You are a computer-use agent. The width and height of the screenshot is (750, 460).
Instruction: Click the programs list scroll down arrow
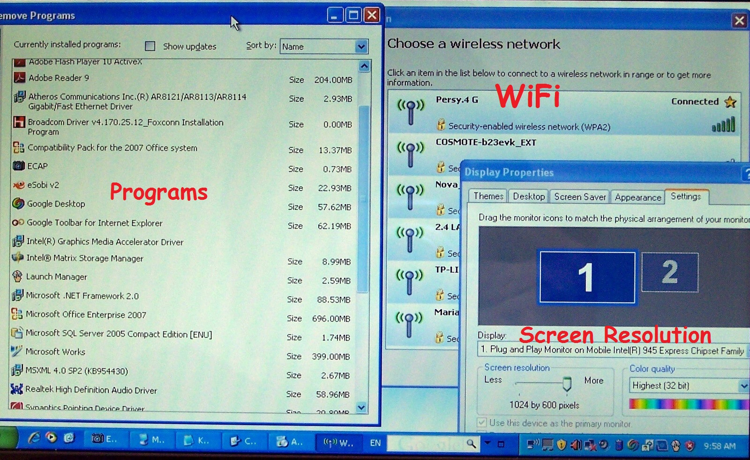(361, 407)
